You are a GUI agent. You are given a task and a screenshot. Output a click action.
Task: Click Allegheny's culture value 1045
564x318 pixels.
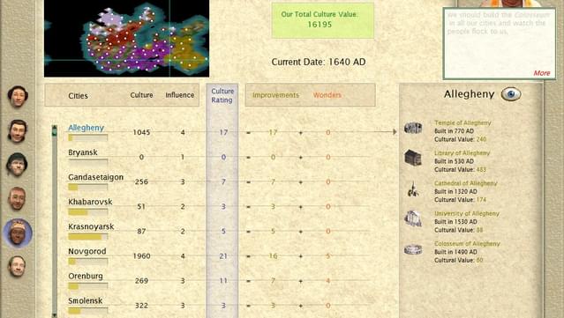(x=141, y=132)
